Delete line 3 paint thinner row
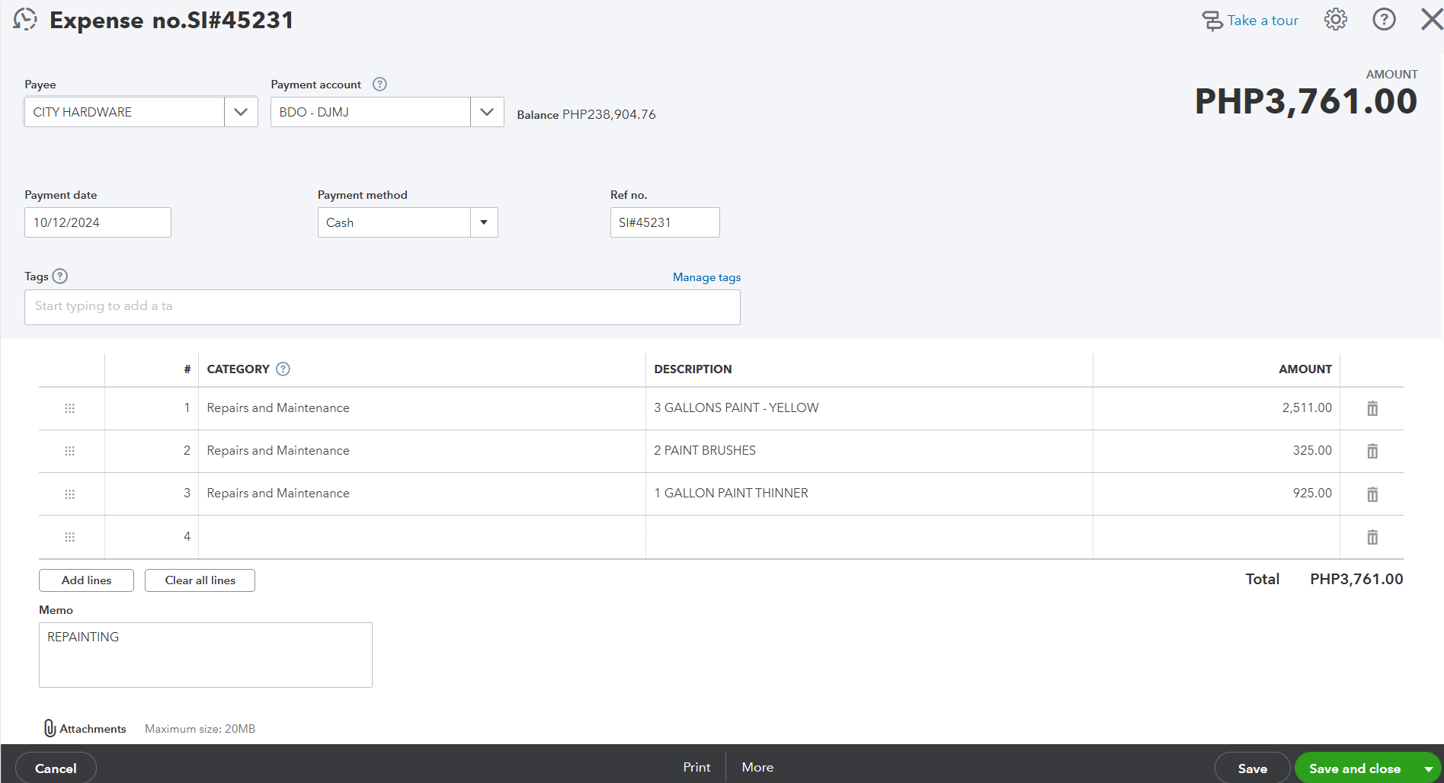Image resolution: width=1444 pixels, height=783 pixels. (x=1372, y=494)
